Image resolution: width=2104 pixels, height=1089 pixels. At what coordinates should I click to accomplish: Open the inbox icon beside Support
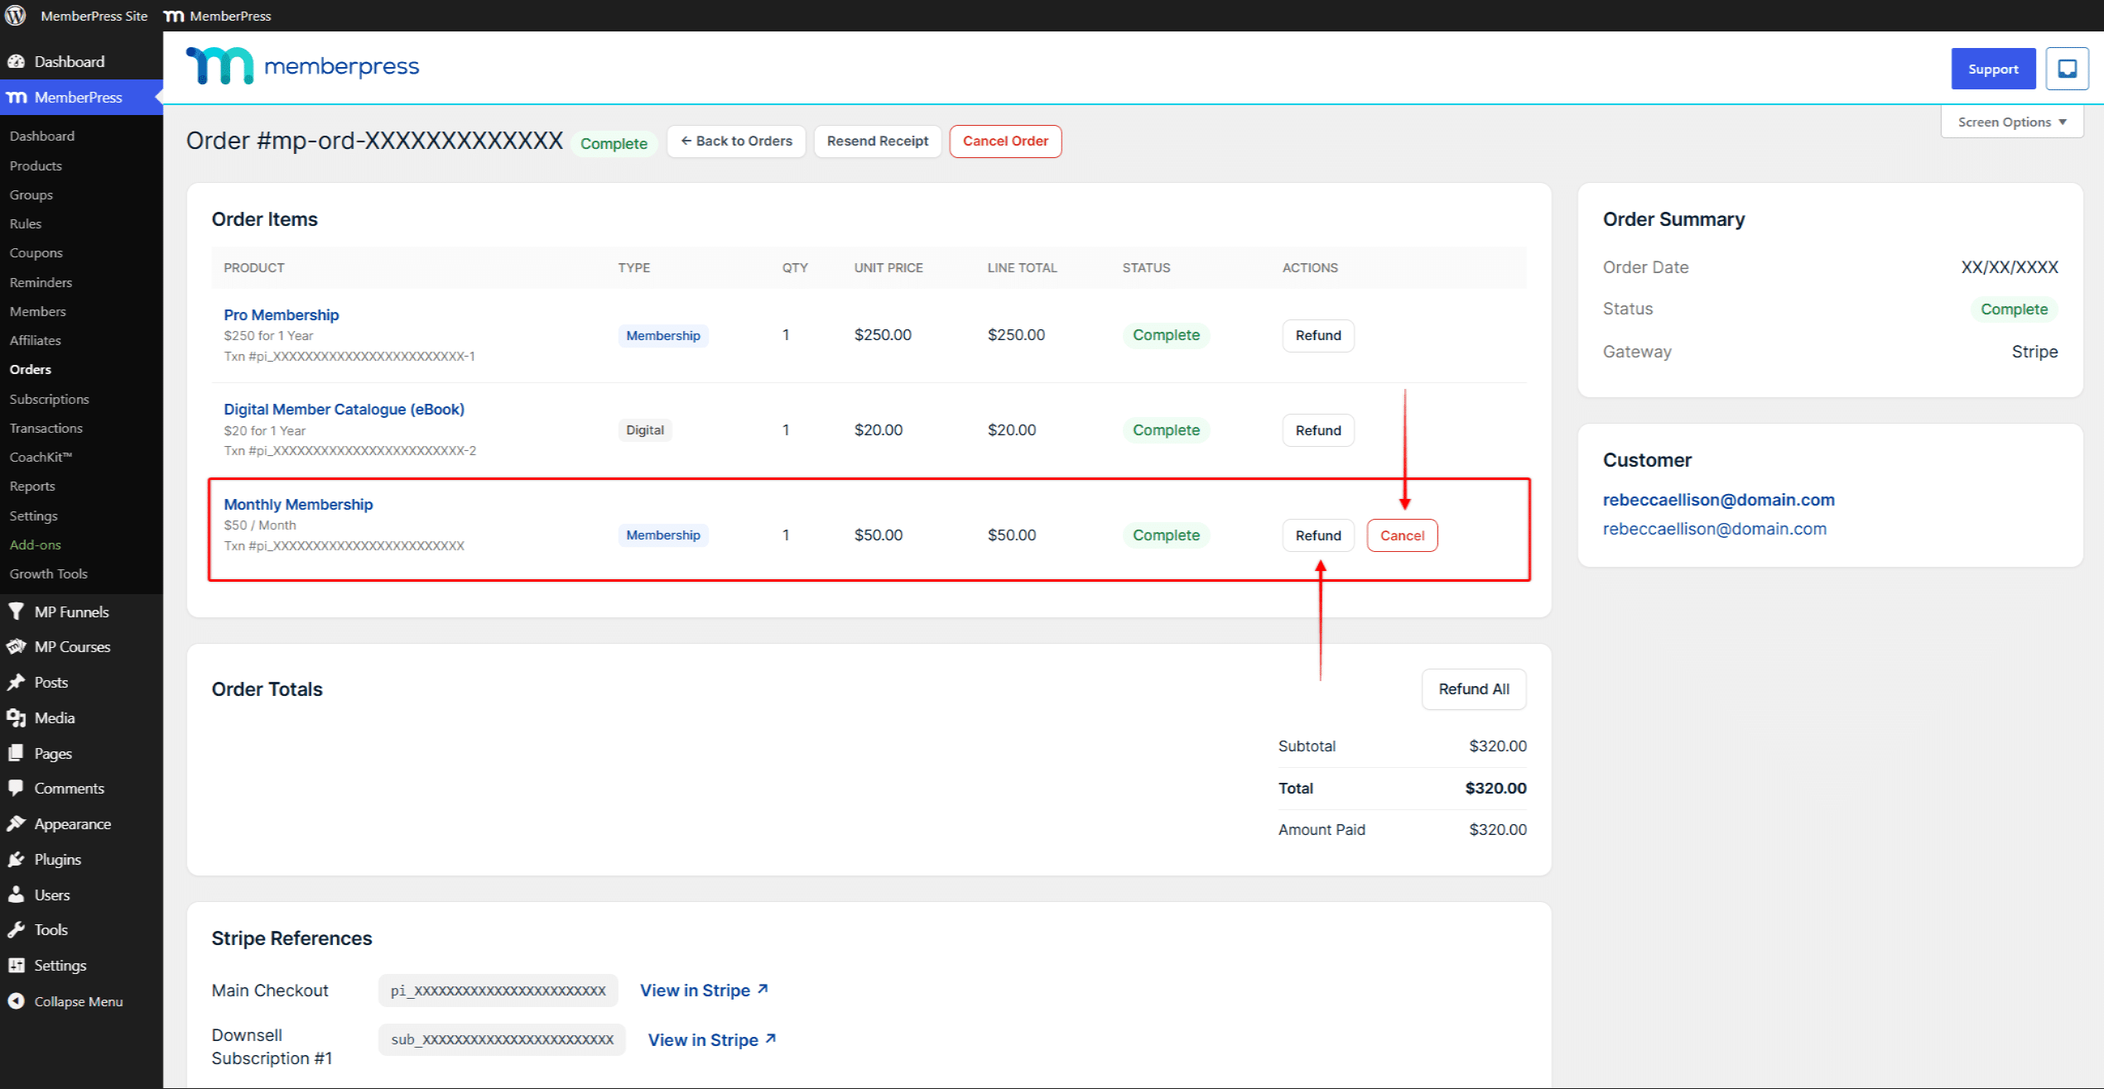tap(2067, 69)
